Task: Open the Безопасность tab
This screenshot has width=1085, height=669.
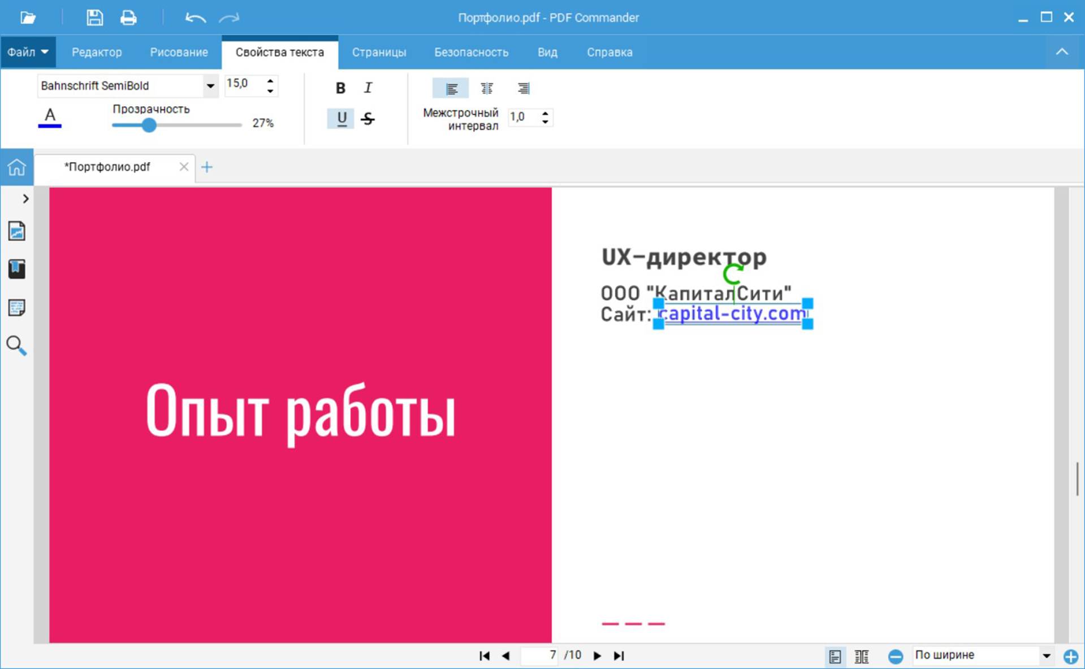Action: [x=471, y=53]
